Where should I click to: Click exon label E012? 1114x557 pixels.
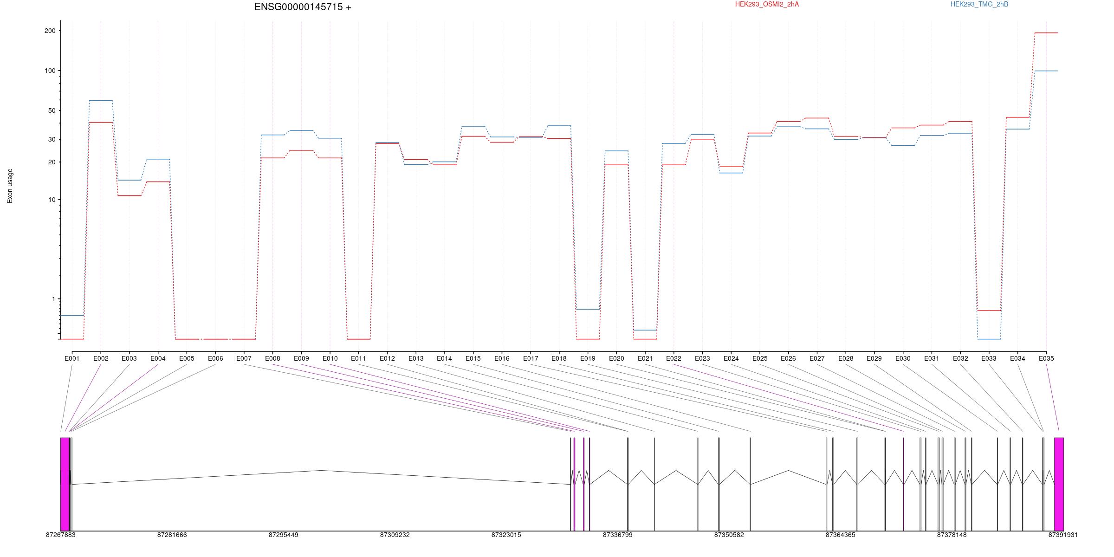point(387,358)
